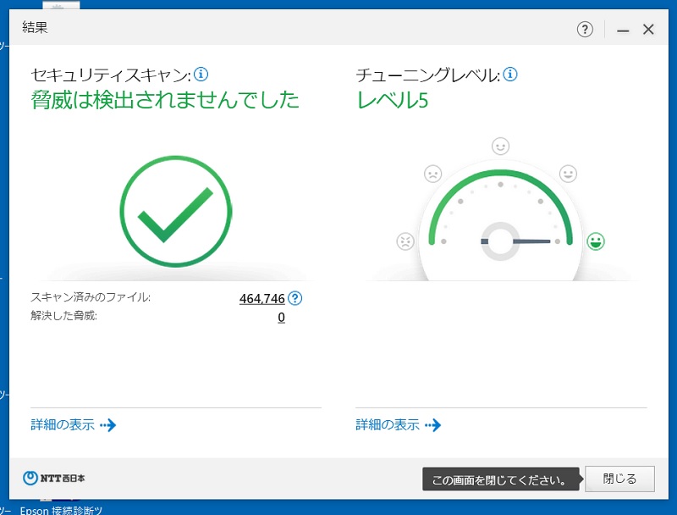The image size is (677, 515).
Task: Open help via title bar question mark icon
Action: tap(583, 28)
